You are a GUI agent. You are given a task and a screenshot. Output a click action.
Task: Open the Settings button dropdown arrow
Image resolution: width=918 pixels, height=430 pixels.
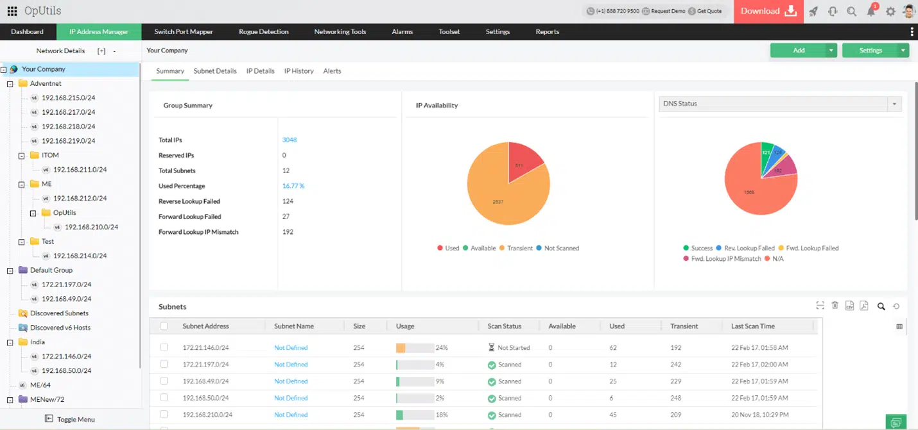coord(904,51)
